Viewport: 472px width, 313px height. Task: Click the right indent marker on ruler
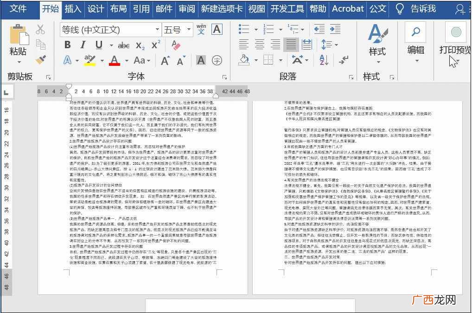coord(216,96)
